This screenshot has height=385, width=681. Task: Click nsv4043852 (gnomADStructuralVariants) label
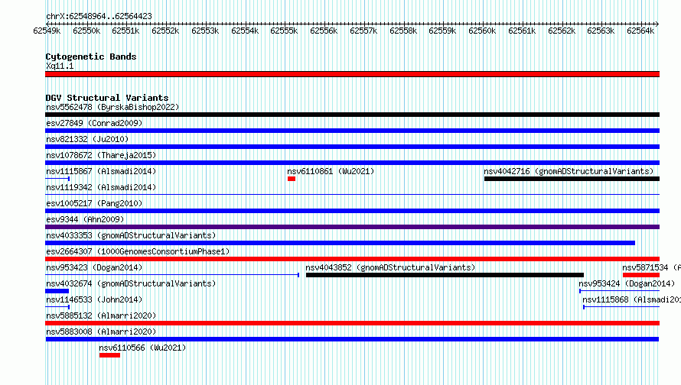(390, 267)
